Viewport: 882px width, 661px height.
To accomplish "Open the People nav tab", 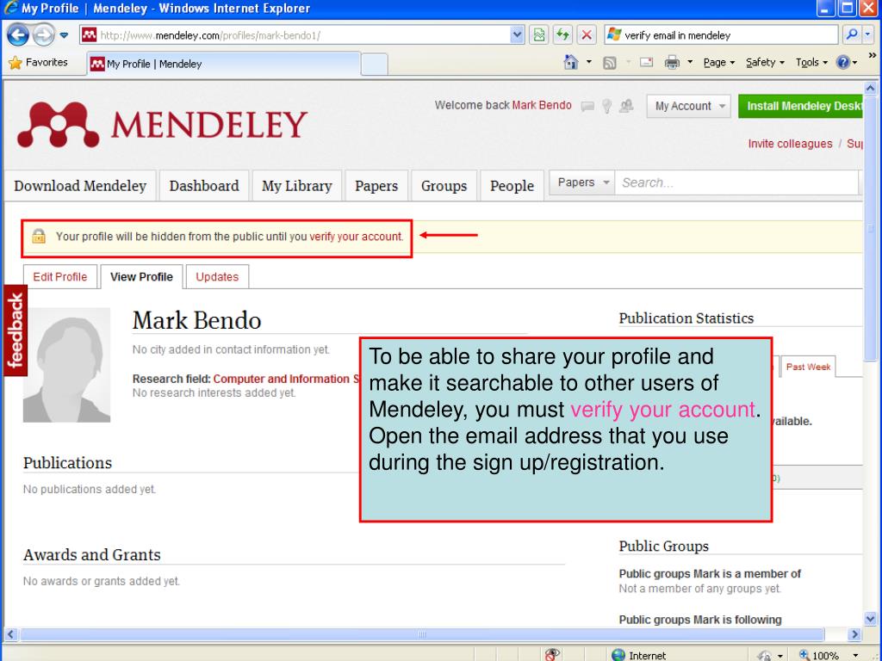I will (x=512, y=186).
